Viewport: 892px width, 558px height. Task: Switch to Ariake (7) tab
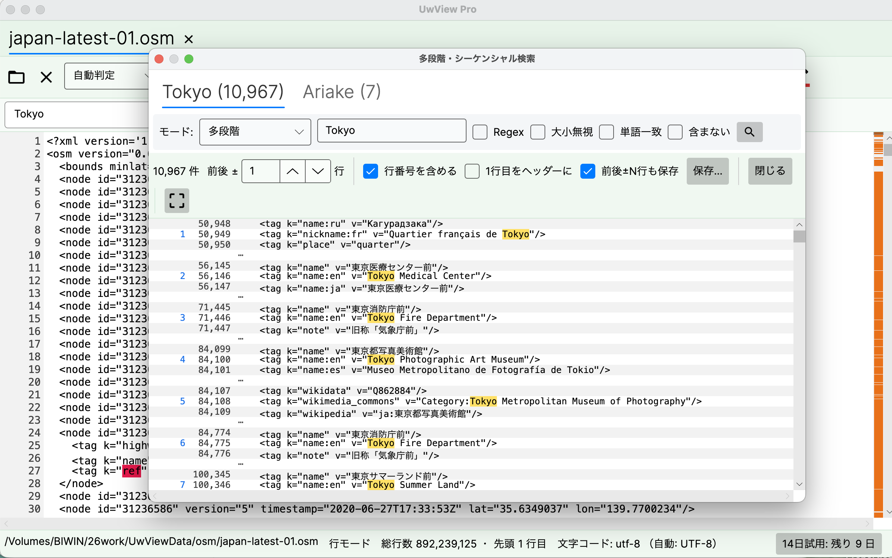(342, 92)
